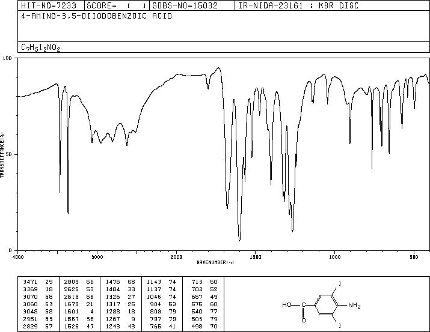Select the 3060 wavenumber table row
Image resolution: width=430 pixels, height=332 pixels.
coord(38,304)
